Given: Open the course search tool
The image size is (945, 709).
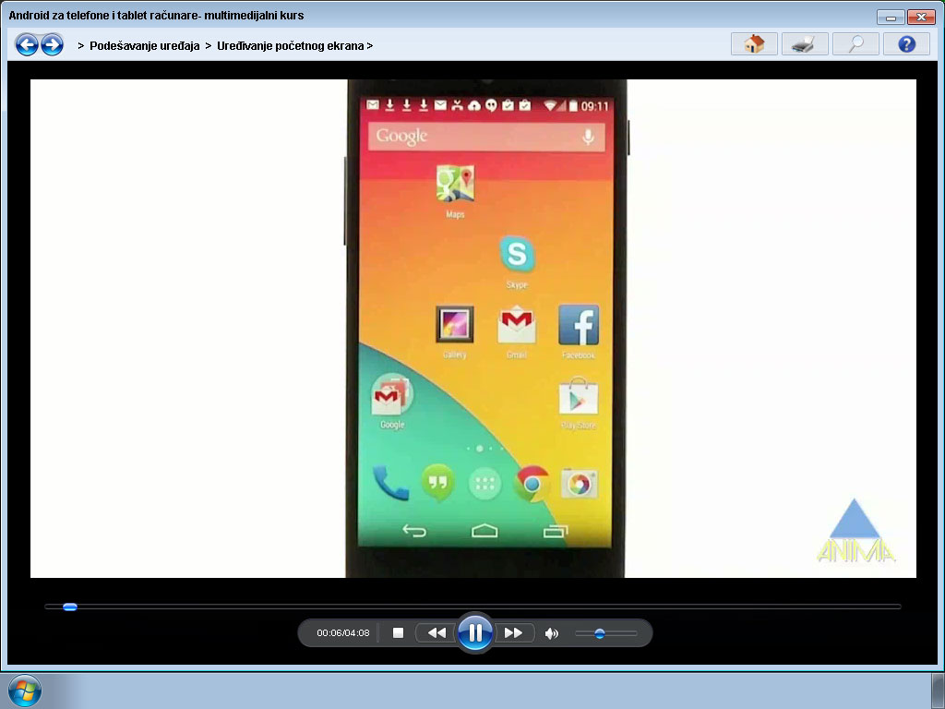Looking at the screenshot, I should coord(855,43).
